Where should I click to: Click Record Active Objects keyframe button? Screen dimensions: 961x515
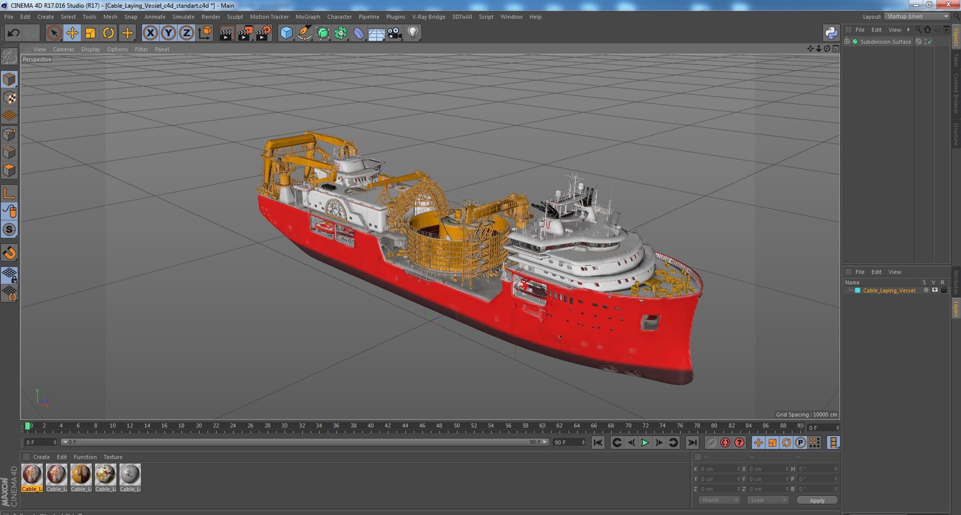(711, 442)
